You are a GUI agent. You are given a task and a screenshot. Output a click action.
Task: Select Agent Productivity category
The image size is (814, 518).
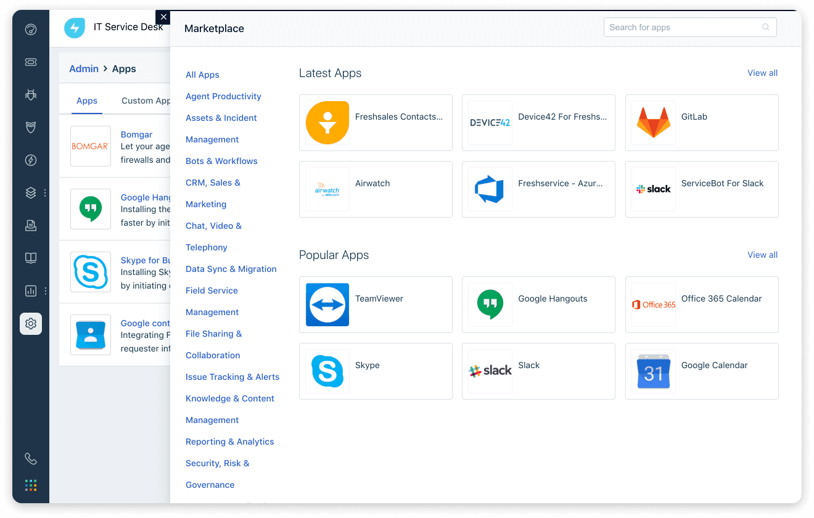pos(223,96)
